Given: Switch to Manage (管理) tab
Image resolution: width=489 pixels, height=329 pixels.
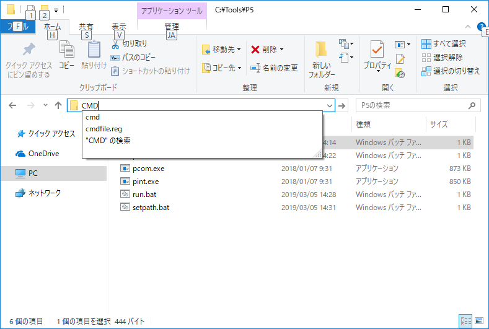Looking at the screenshot, I should coord(172,27).
